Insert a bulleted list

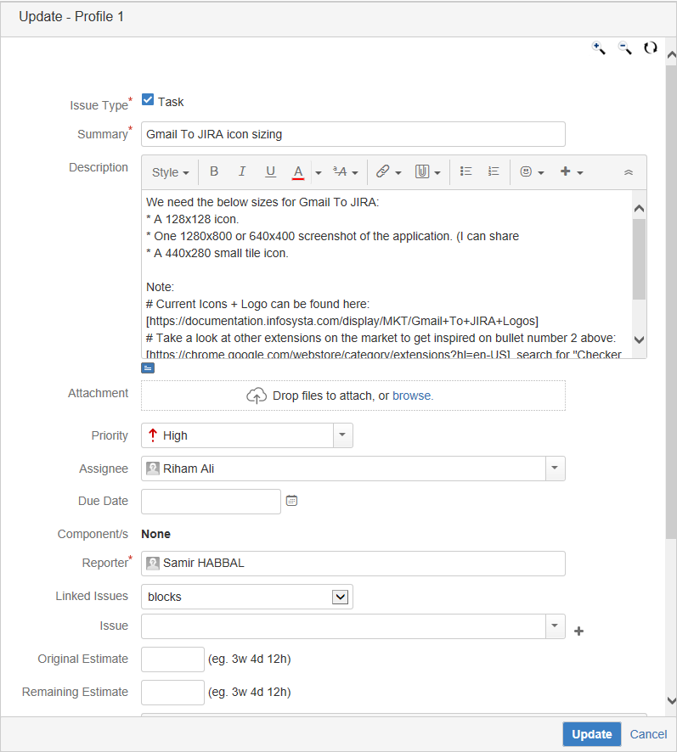pos(465,171)
